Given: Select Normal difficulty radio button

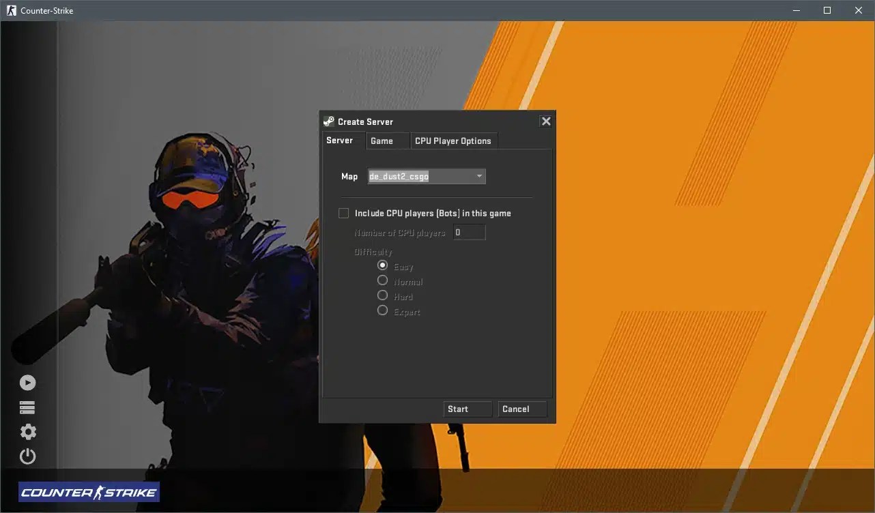Looking at the screenshot, I should [x=383, y=280].
